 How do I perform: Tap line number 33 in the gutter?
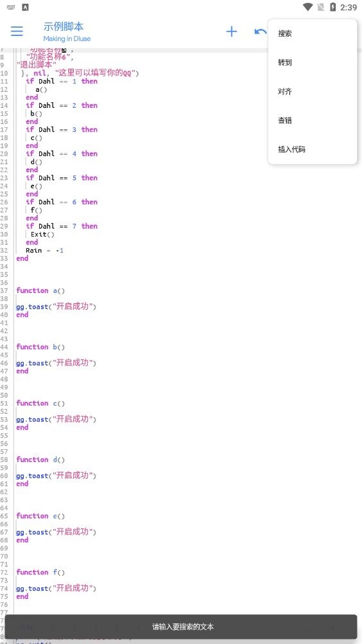4,259
